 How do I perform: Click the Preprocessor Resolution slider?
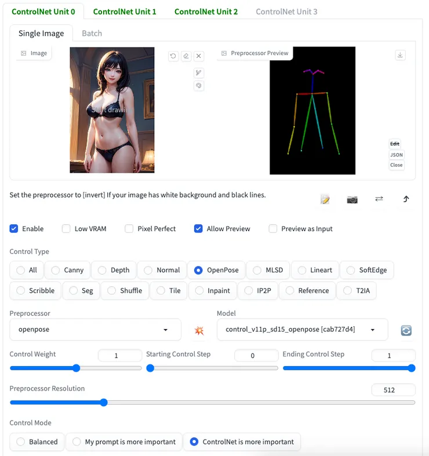pyautogui.click(x=212, y=403)
